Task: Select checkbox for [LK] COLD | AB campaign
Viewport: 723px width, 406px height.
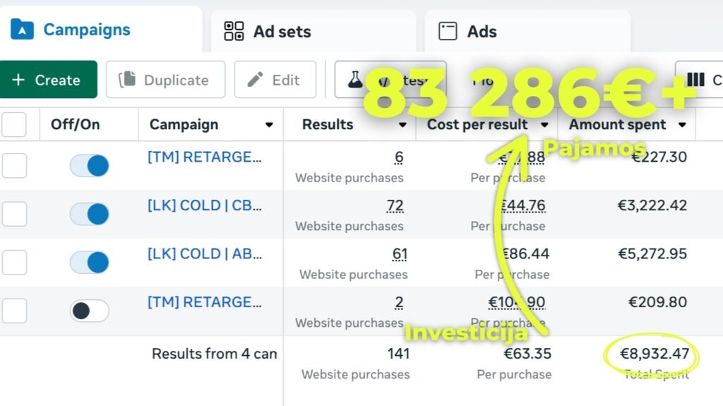Action: coord(14,262)
